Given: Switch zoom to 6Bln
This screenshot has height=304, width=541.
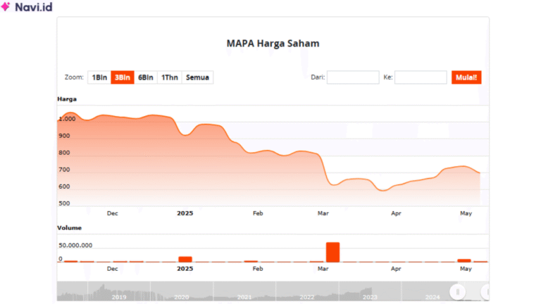Looking at the screenshot, I should [146, 77].
